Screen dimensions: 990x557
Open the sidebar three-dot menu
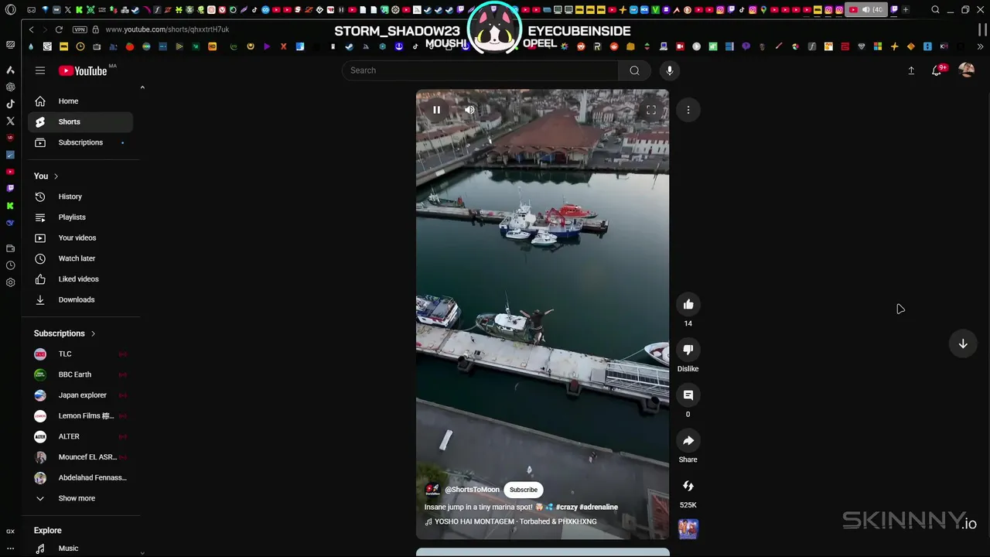point(10,548)
